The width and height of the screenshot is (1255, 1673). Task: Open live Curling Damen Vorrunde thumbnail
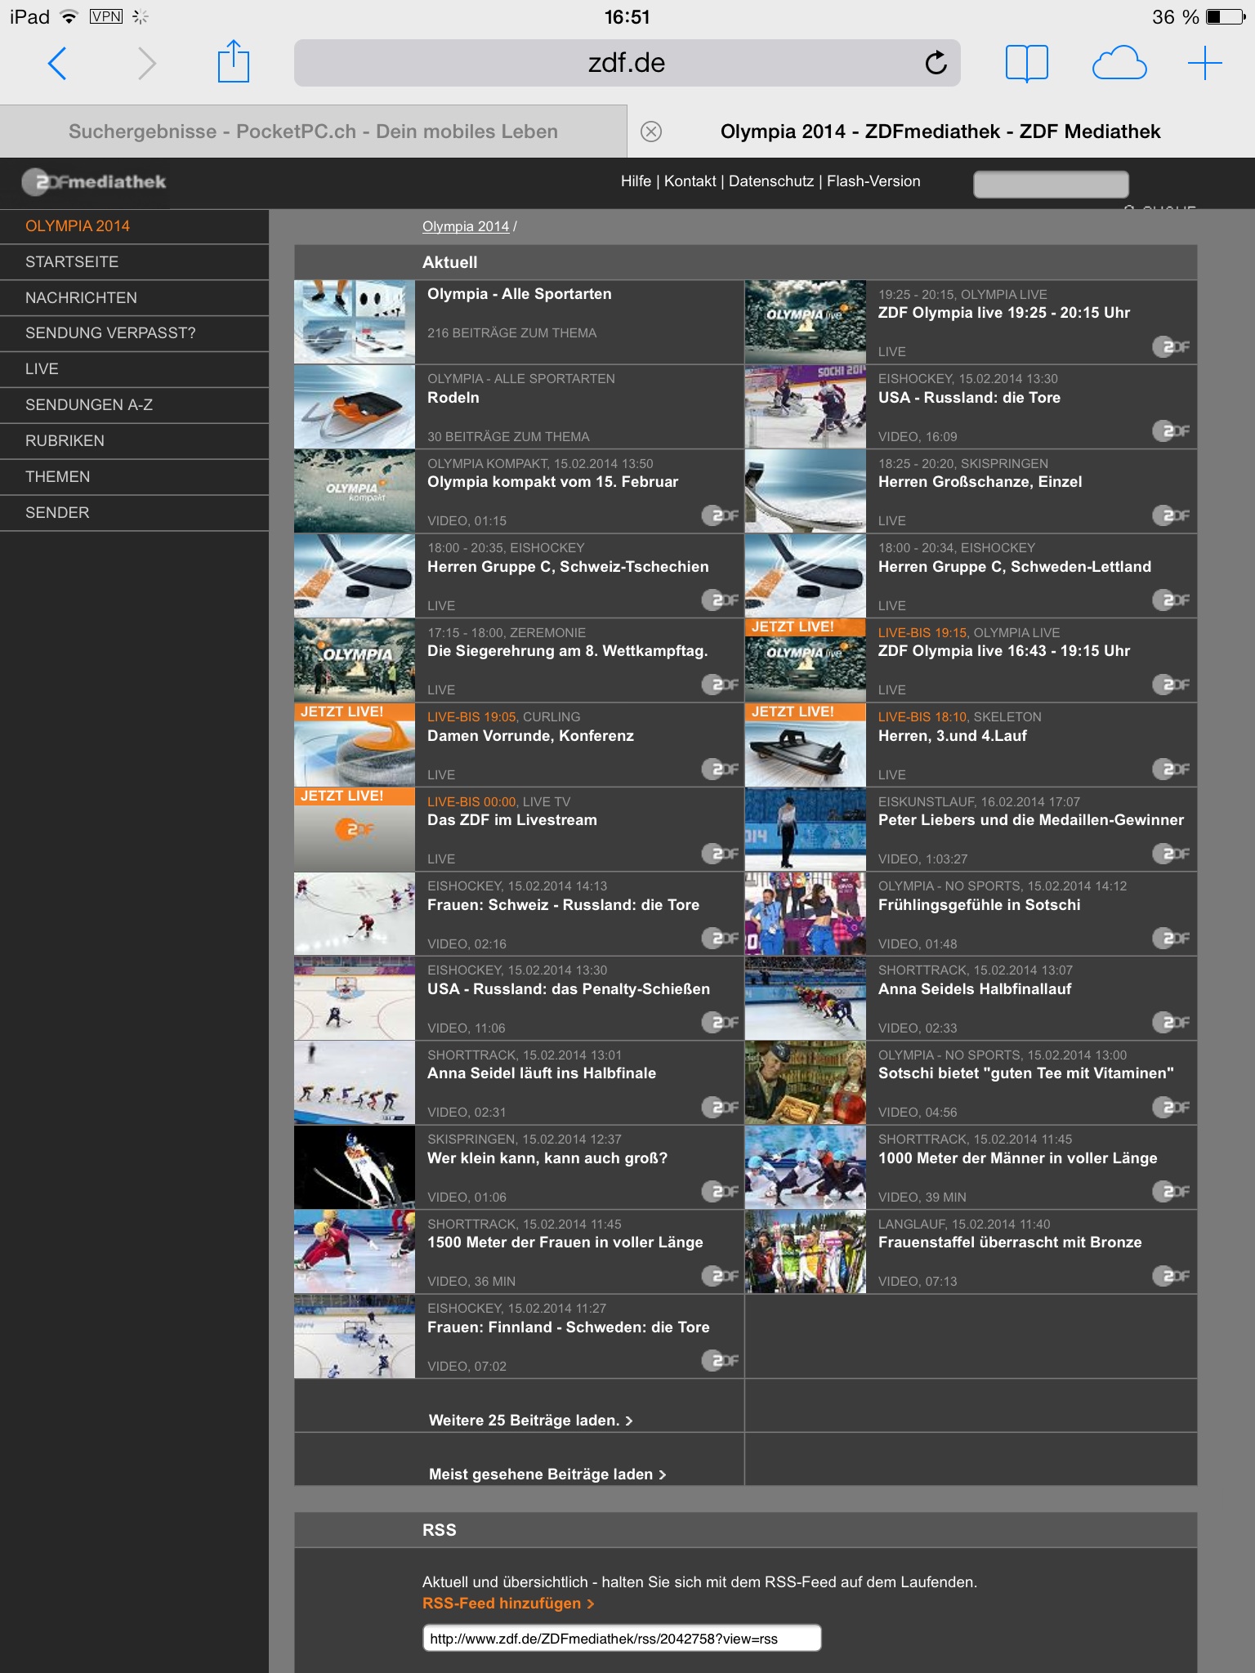(x=355, y=745)
